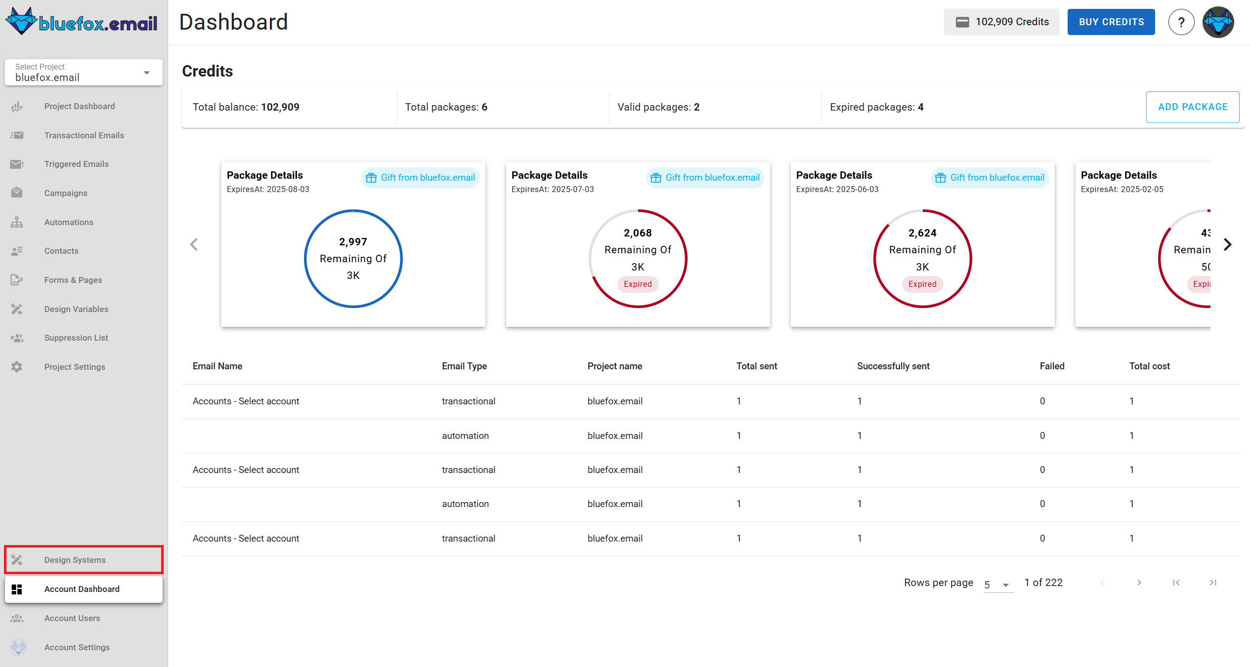The image size is (1250, 667).
Task: Open the Design Variables panel
Action: click(x=76, y=309)
